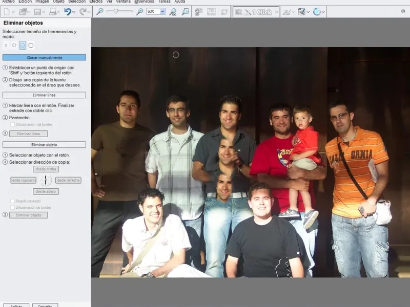
Task: Click the Redo arrow icon
Action: click(x=83, y=12)
